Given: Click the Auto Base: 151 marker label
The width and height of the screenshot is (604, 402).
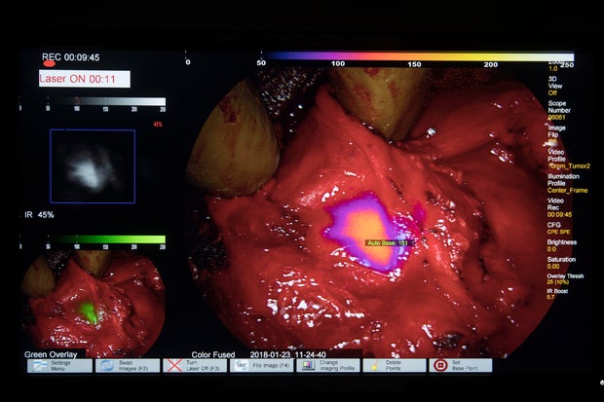Looking at the screenshot, I should 390,243.
